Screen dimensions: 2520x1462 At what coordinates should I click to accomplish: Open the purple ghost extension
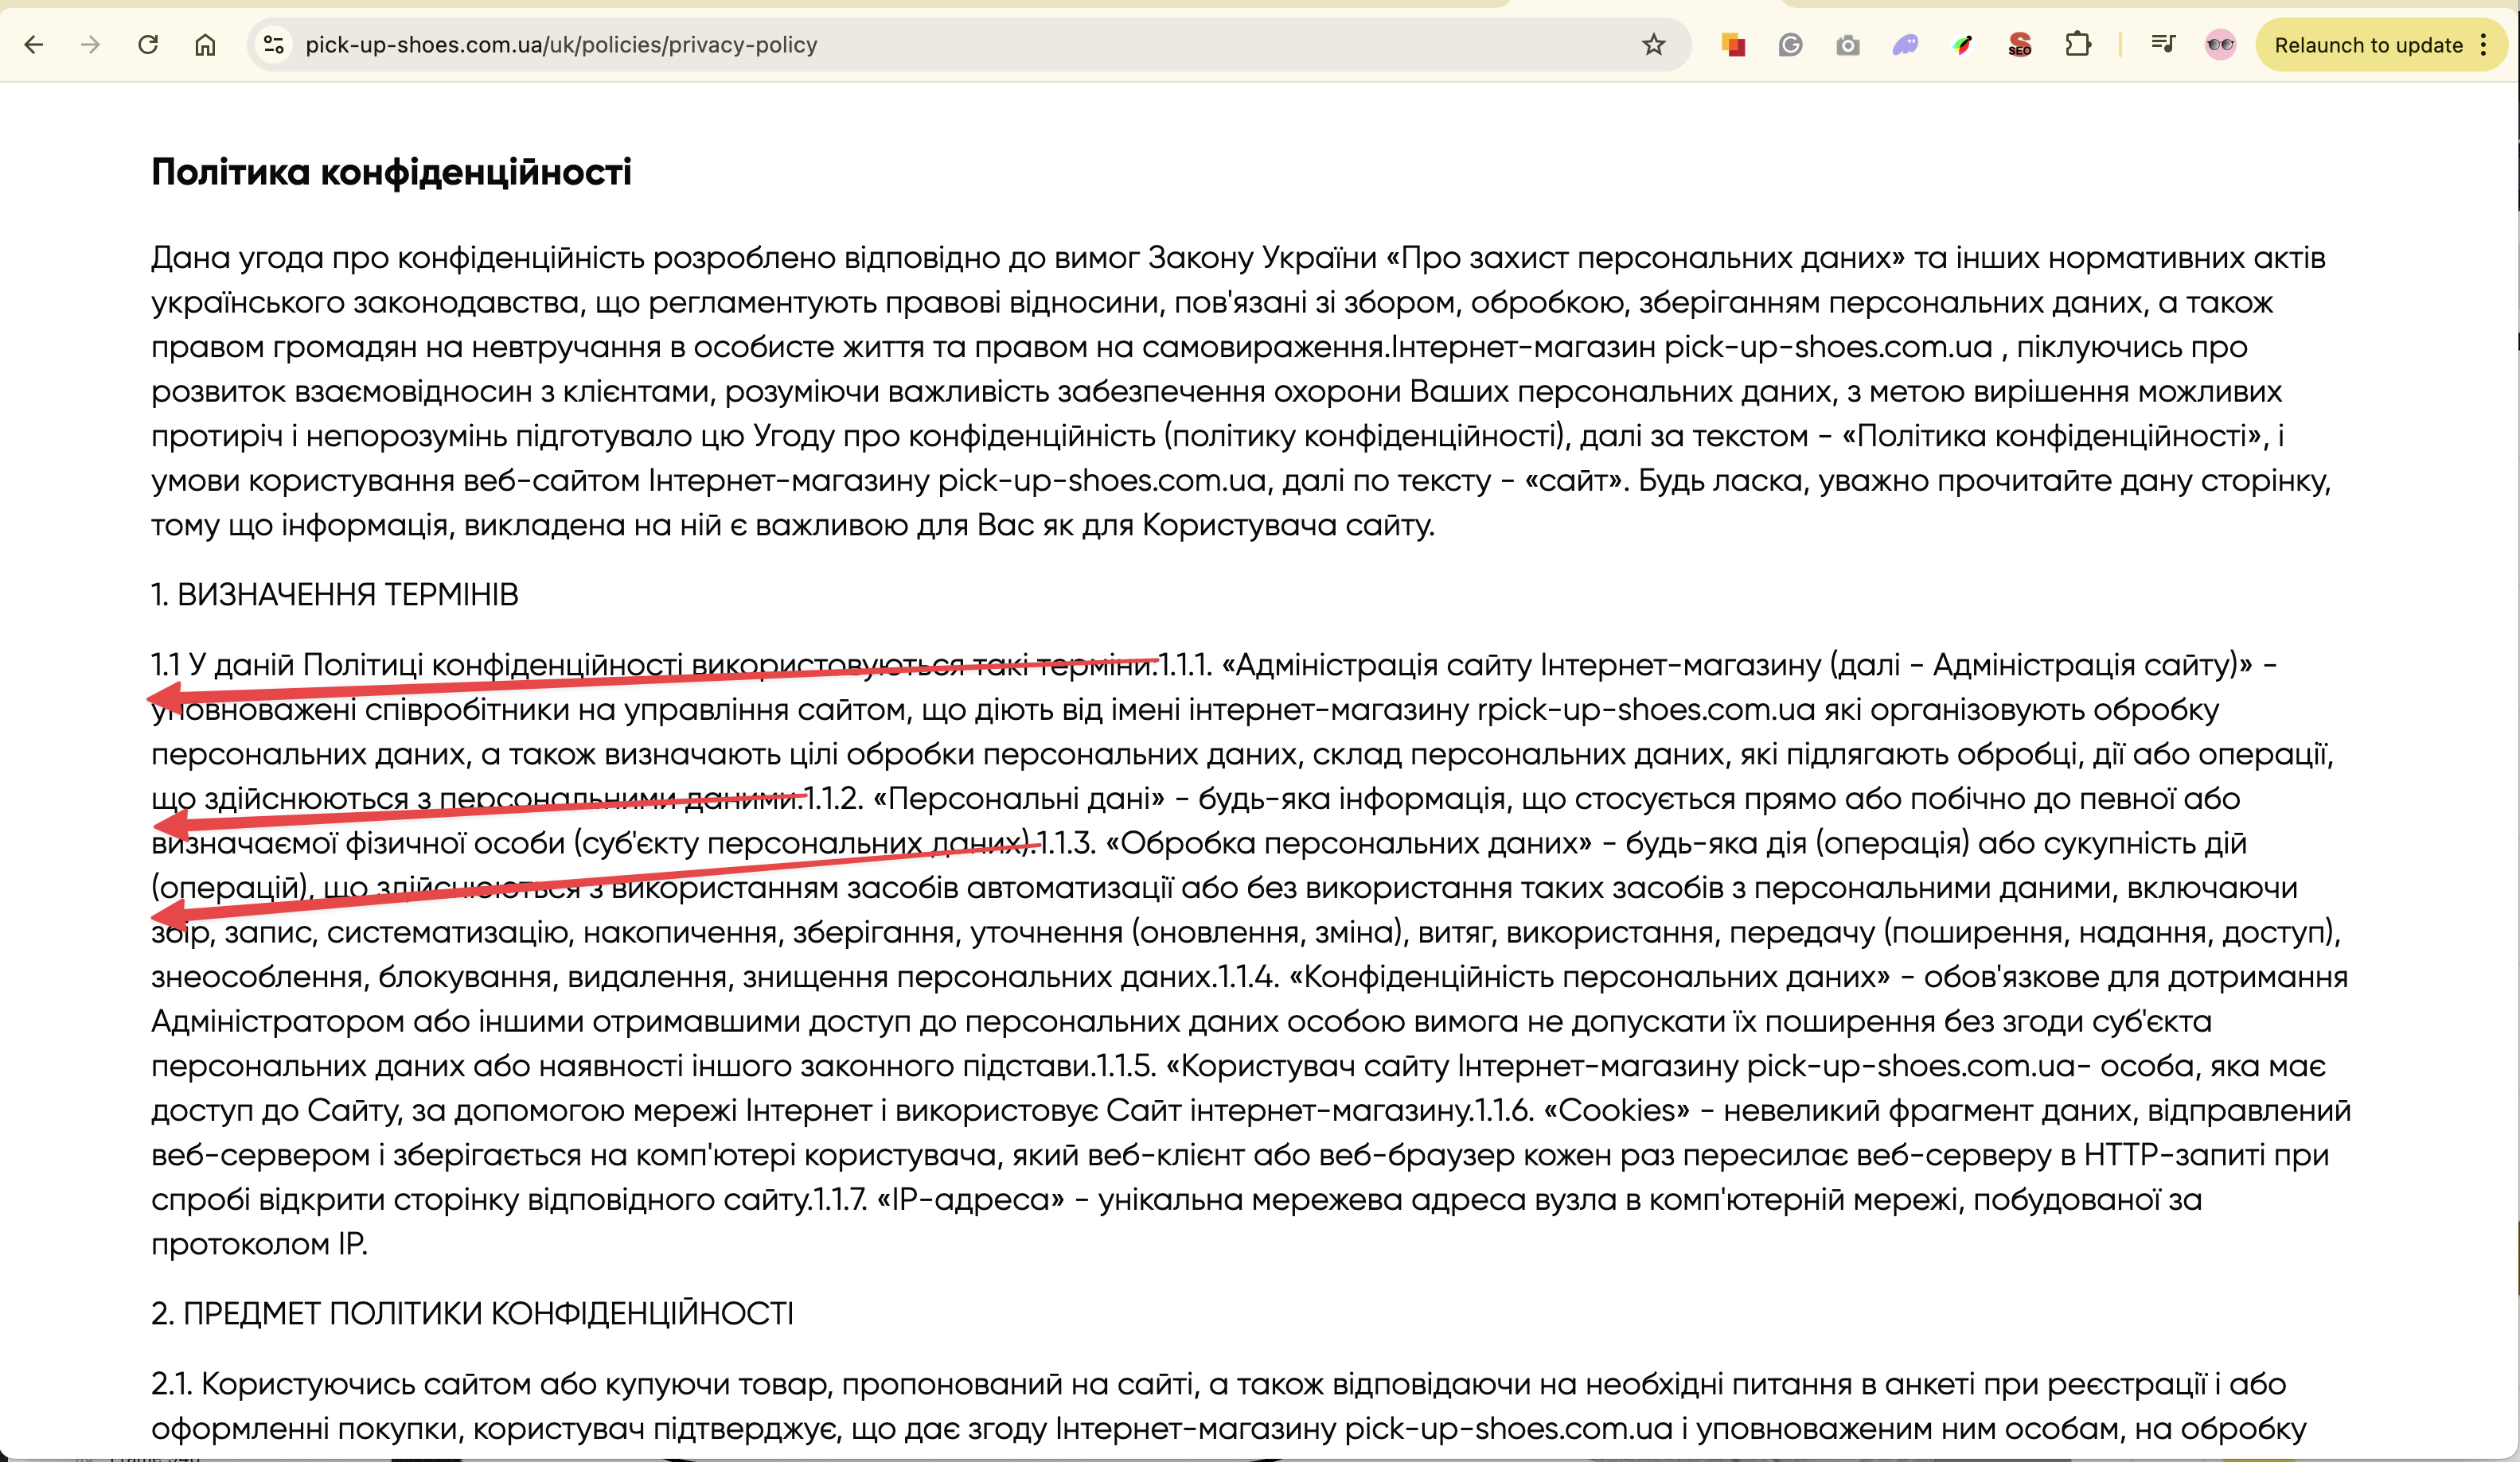pos(1905,45)
